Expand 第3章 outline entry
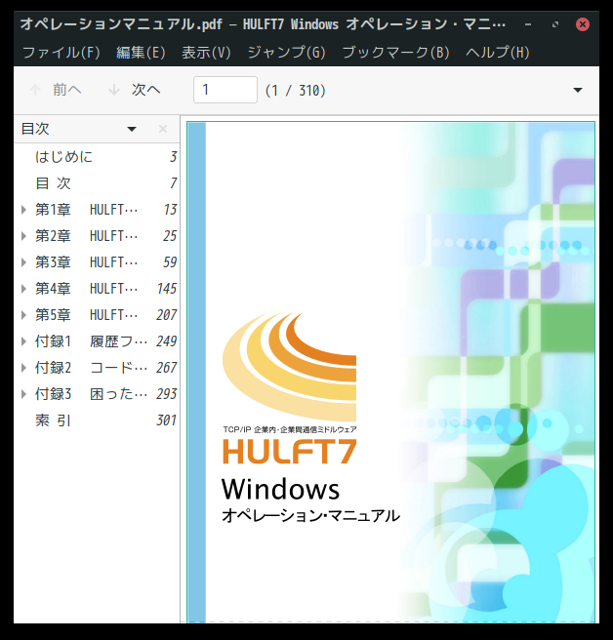The image size is (613, 640). point(23,262)
